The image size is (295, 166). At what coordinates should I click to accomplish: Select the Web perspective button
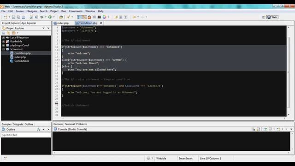click(272, 17)
